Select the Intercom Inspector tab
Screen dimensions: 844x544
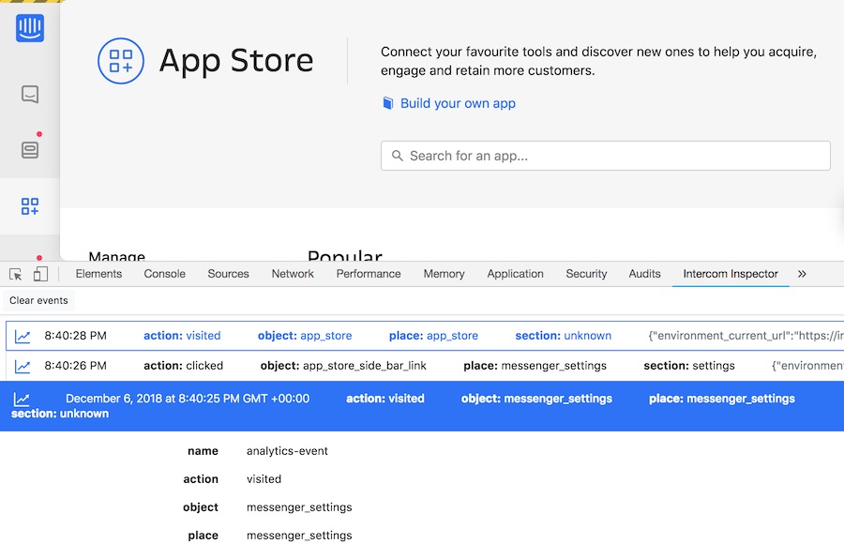click(731, 274)
